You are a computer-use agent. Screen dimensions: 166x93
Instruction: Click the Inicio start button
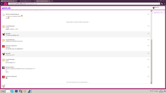(2, 91)
